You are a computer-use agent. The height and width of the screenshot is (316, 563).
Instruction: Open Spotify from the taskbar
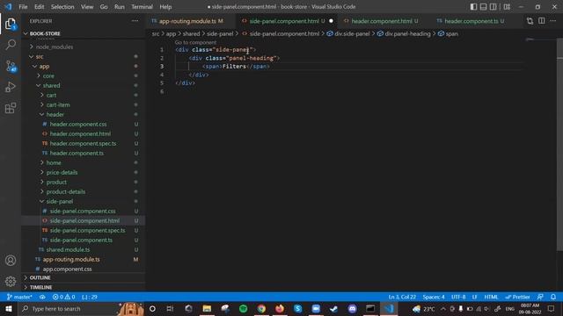pyautogui.click(x=243, y=308)
